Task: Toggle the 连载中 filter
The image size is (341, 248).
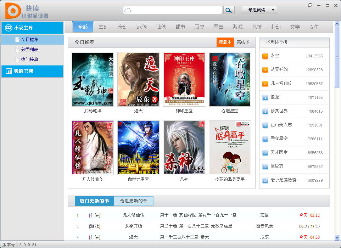Action: tap(226, 42)
